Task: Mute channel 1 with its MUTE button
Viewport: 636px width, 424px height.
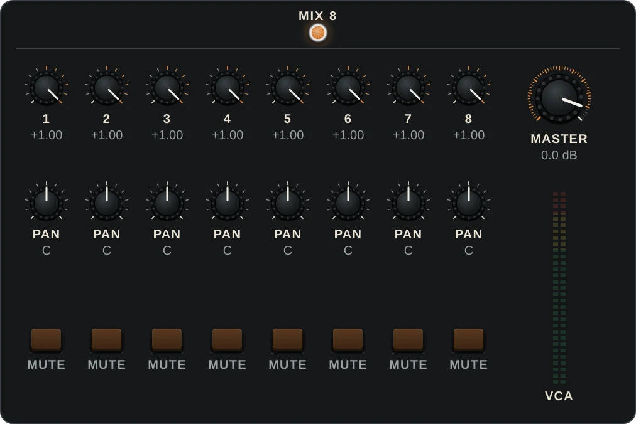Action: click(x=47, y=340)
